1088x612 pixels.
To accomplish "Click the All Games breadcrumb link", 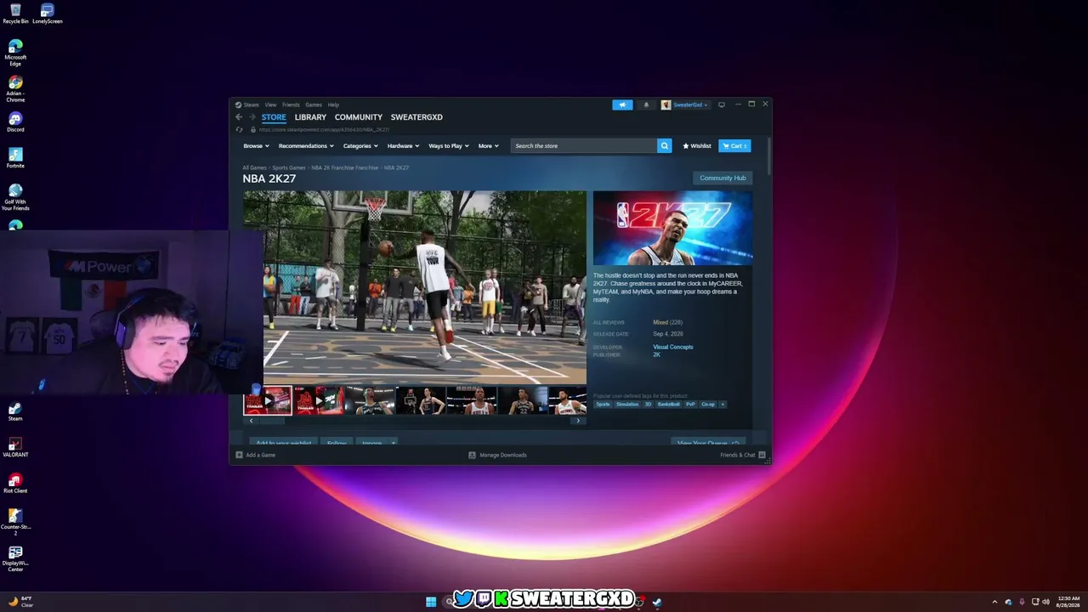I will 254,167.
